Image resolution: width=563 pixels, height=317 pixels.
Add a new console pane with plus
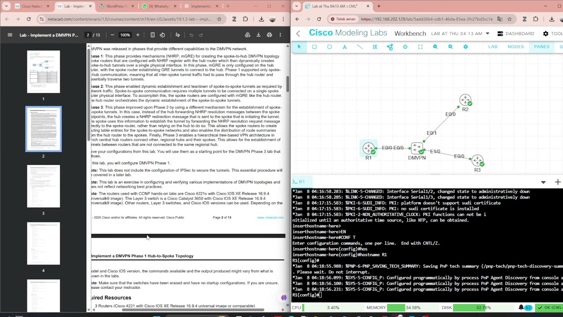(558, 182)
